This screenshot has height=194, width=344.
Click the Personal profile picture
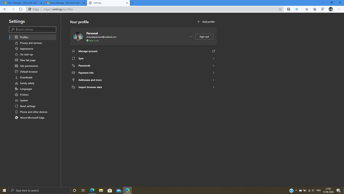78,37
